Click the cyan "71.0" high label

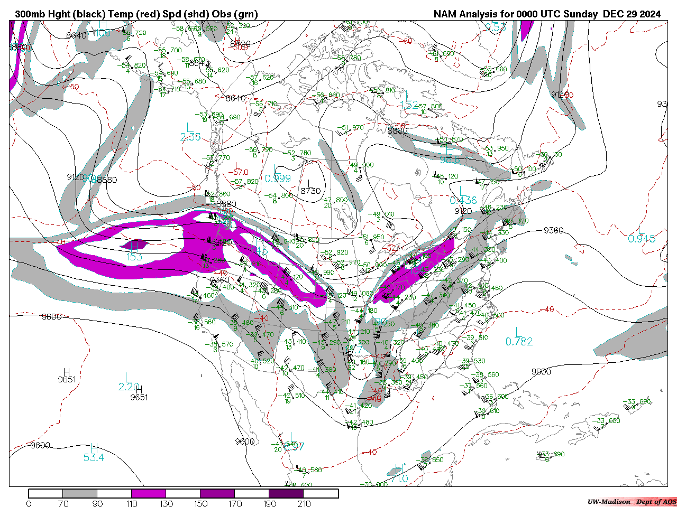pos(399,478)
